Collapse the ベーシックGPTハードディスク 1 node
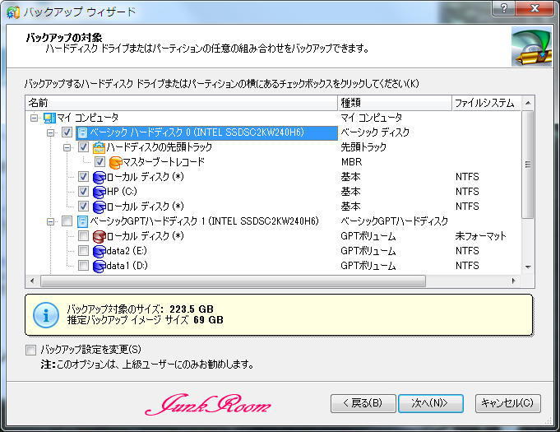This screenshot has height=432, width=560. pyautogui.click(x=51, y=221)
